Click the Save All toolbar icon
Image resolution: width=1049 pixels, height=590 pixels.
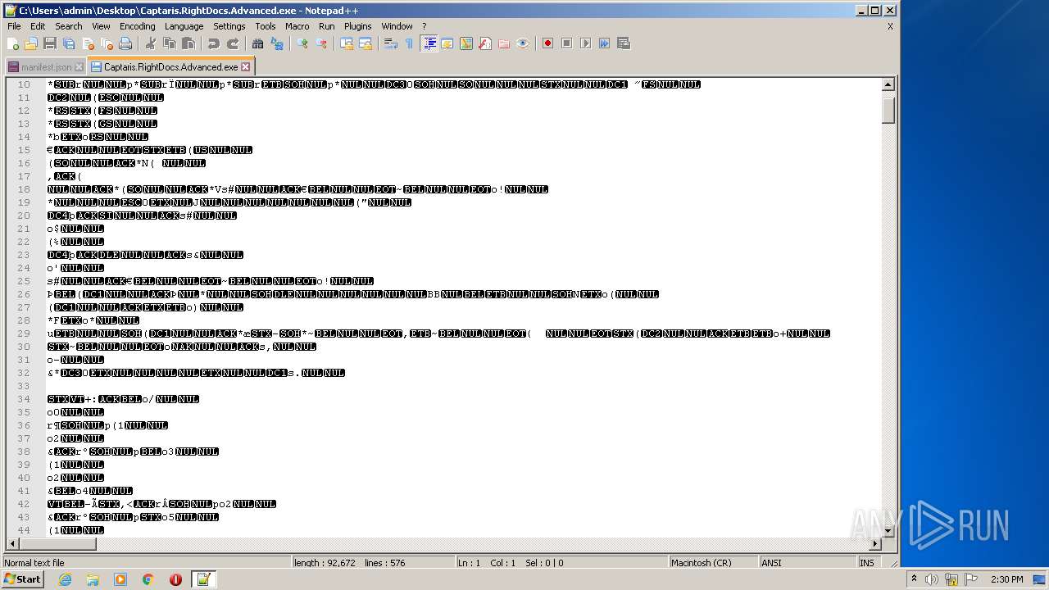coord(69,43)
